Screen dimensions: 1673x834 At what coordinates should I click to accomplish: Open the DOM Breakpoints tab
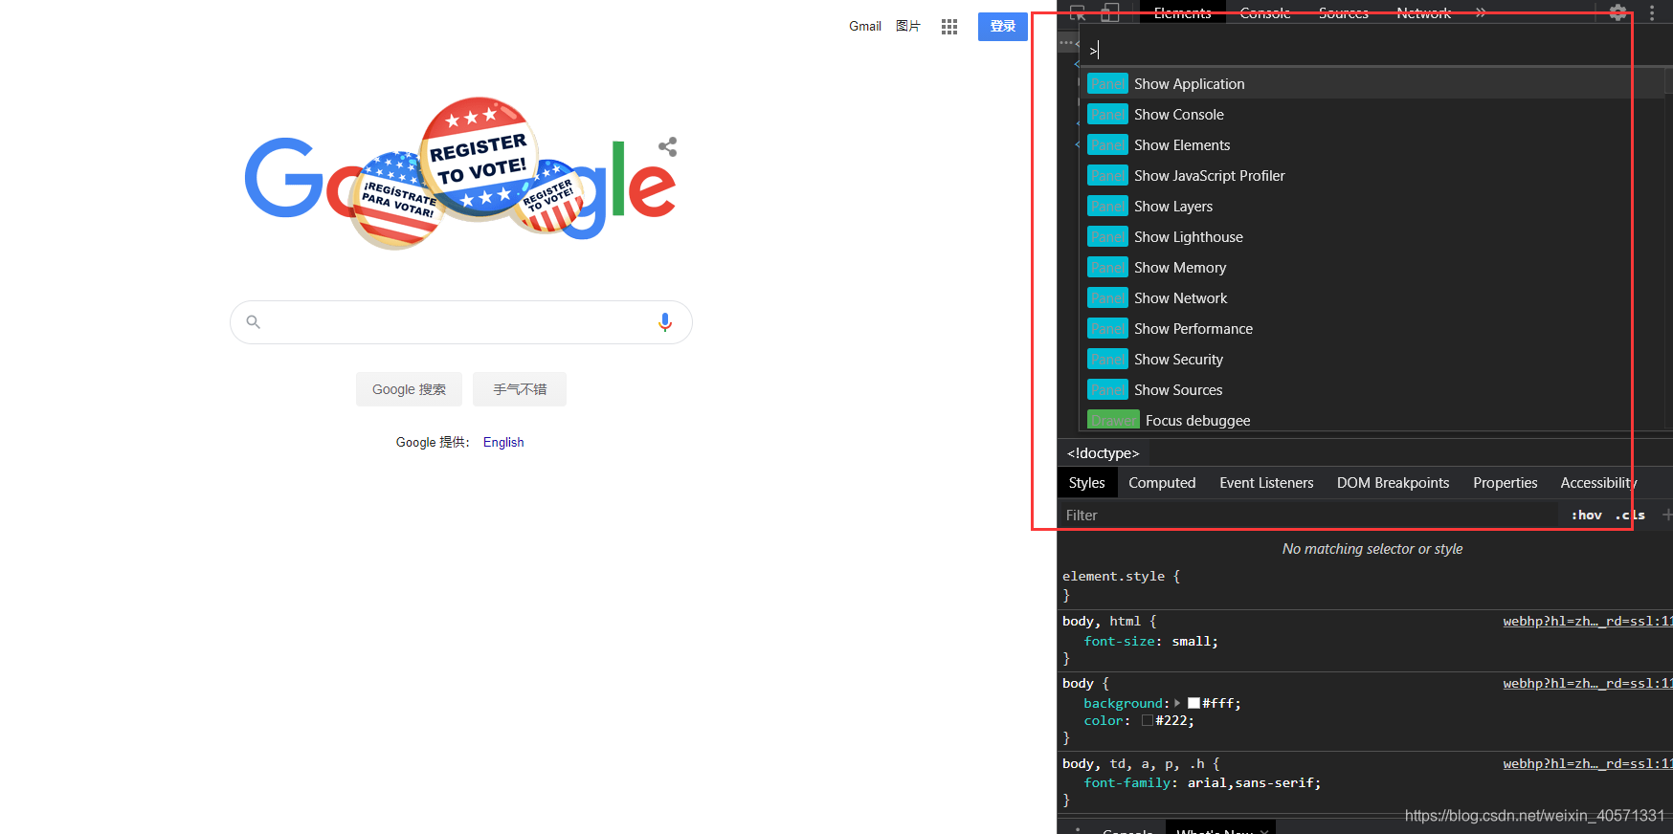pyautogui.click(x=1393, y=483)
